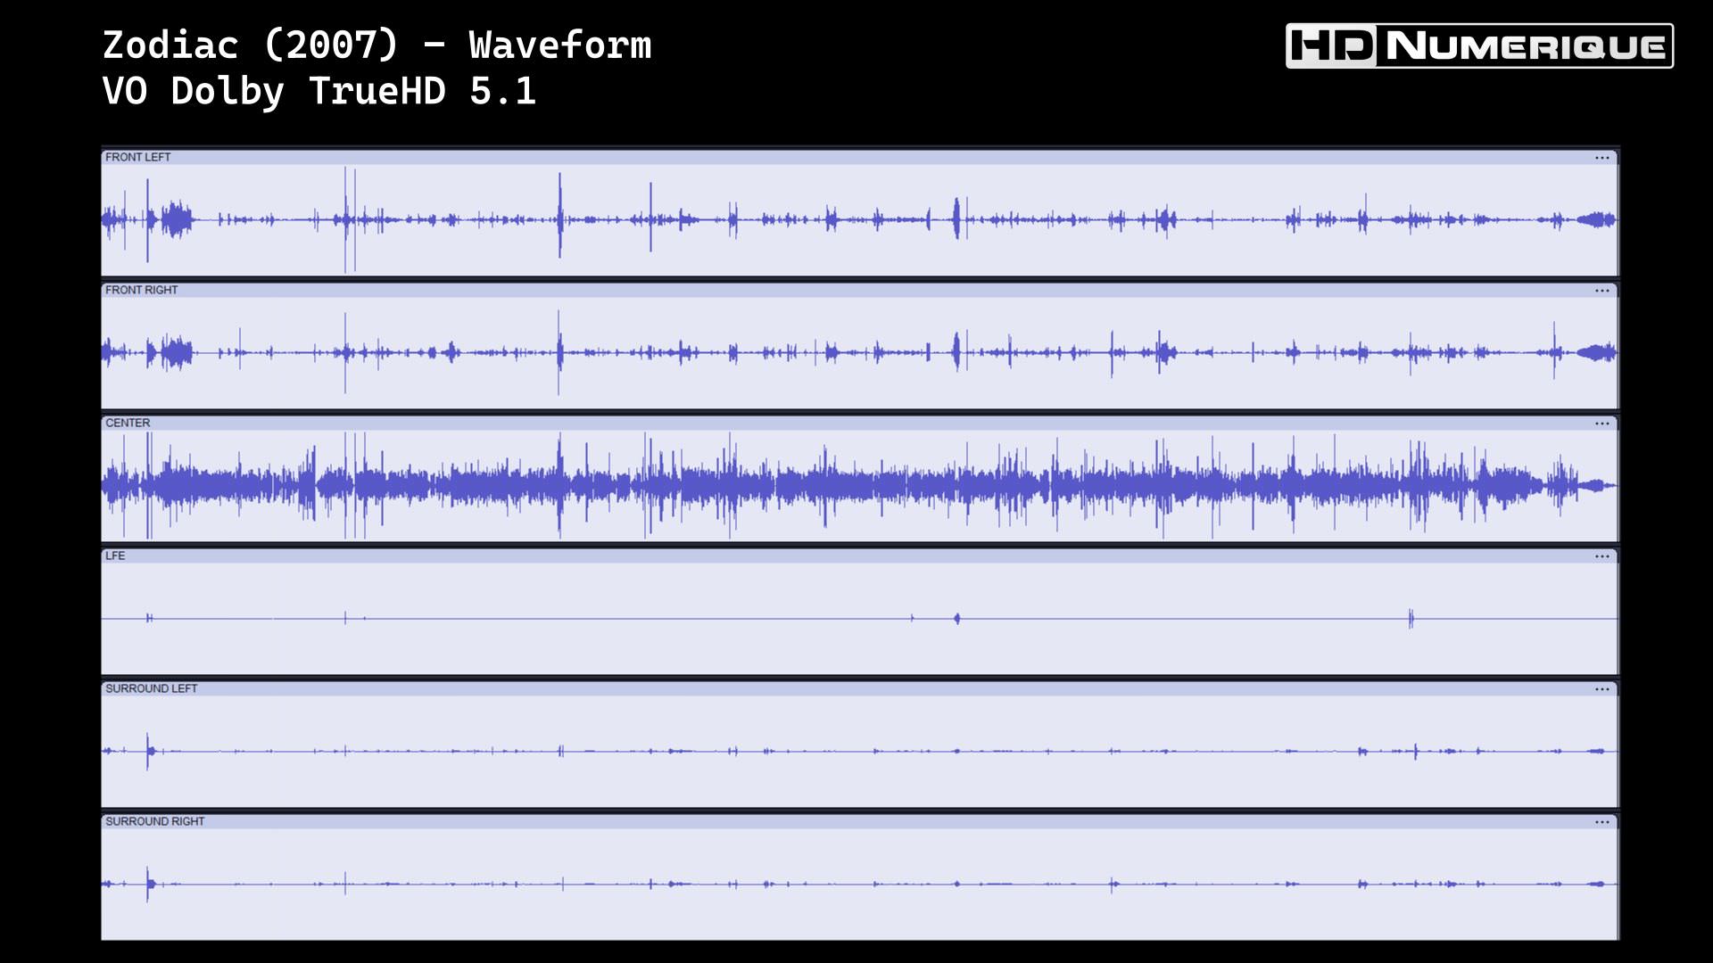This screenshot has height=963, width=1713.
Task: Click inside the FRONT LEFT waveform
Action: click(859, 219)
